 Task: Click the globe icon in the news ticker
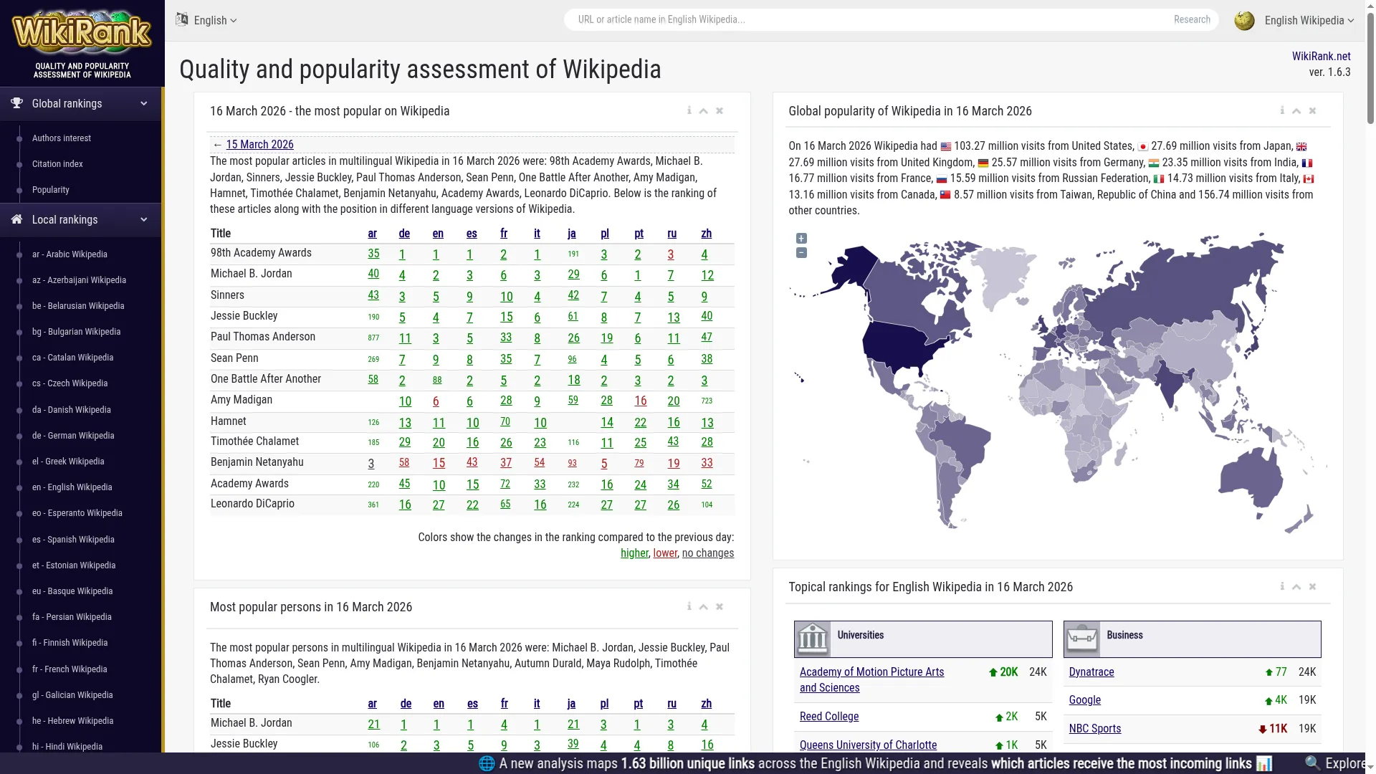[x=487, y=764]
